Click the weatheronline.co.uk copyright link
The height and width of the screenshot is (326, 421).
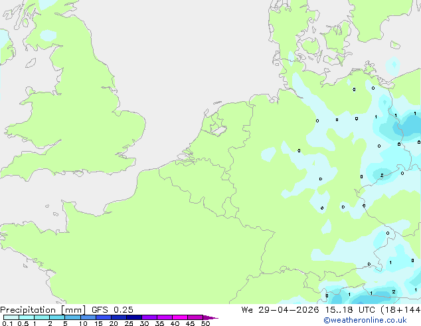point(365,320)
